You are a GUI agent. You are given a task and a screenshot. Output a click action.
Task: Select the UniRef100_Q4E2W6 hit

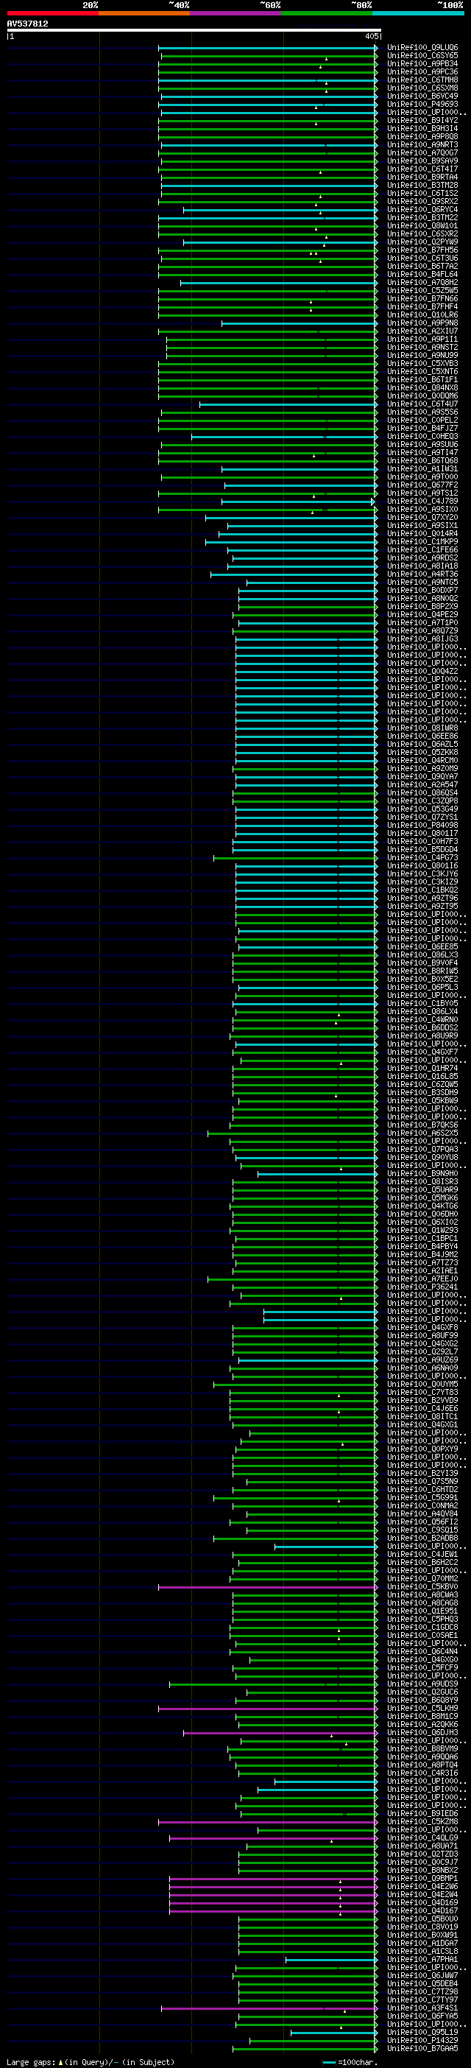pyautogui.click(x=423, y=1886)
